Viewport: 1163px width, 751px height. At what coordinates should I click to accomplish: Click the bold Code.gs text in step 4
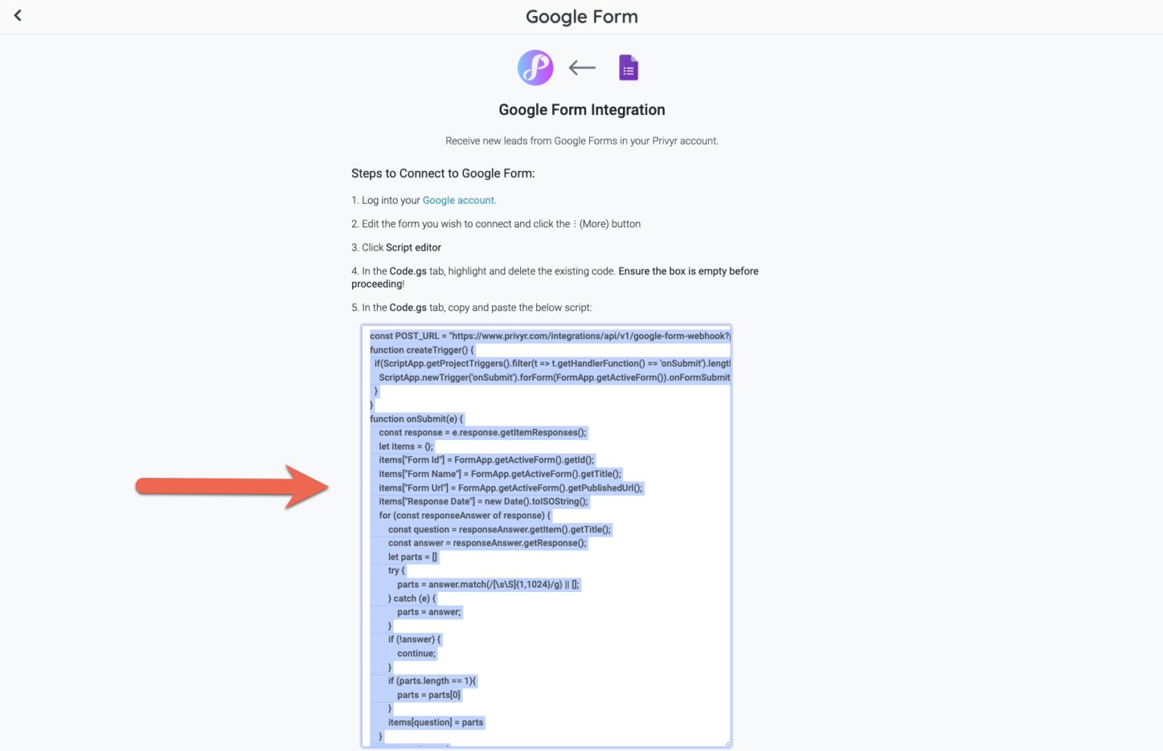tap(407, 270)
